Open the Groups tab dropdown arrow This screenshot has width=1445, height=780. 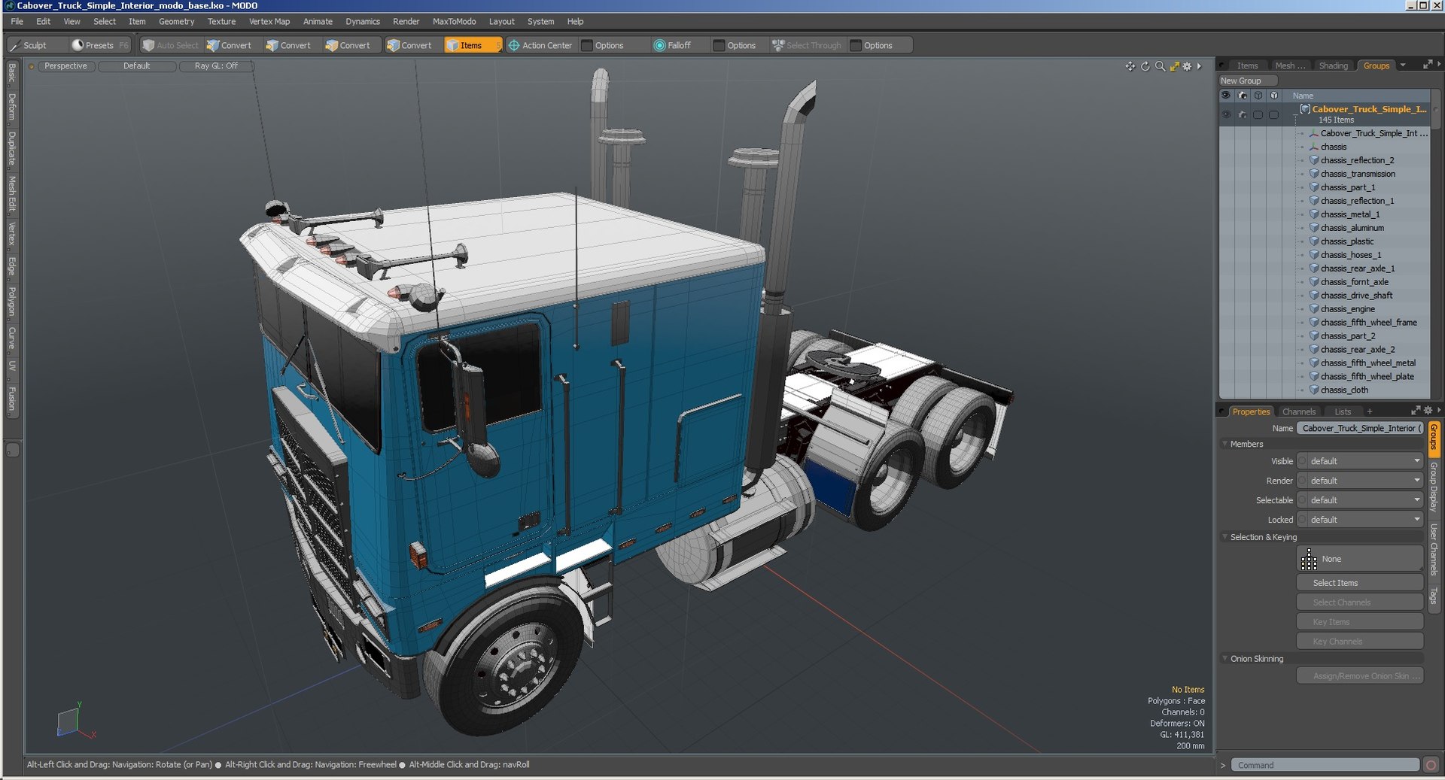point(1403,65)
